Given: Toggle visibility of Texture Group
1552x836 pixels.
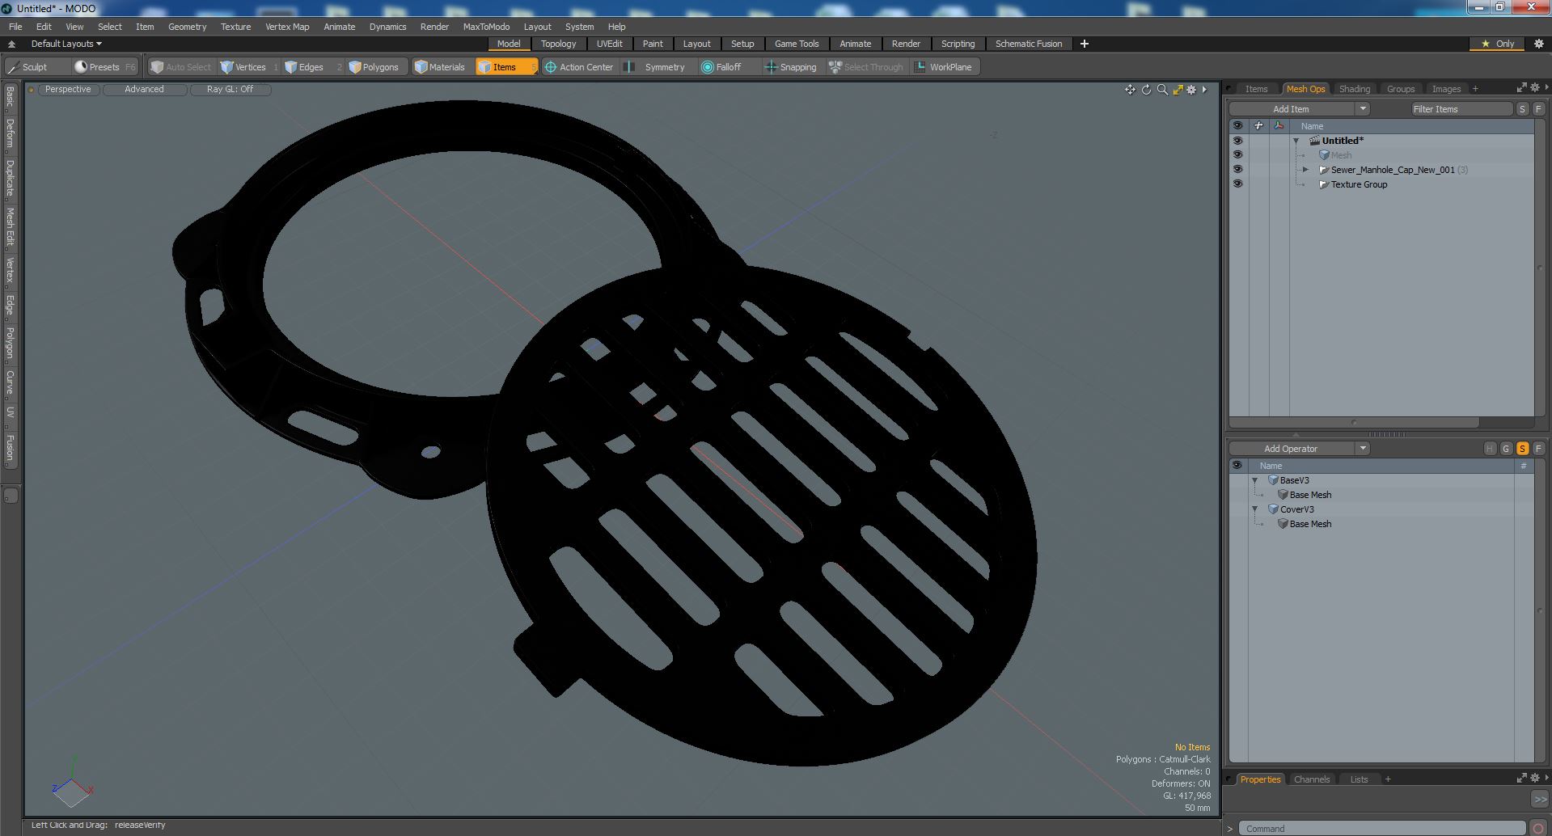Looking at the screenshot, I should click(1237, 184).
